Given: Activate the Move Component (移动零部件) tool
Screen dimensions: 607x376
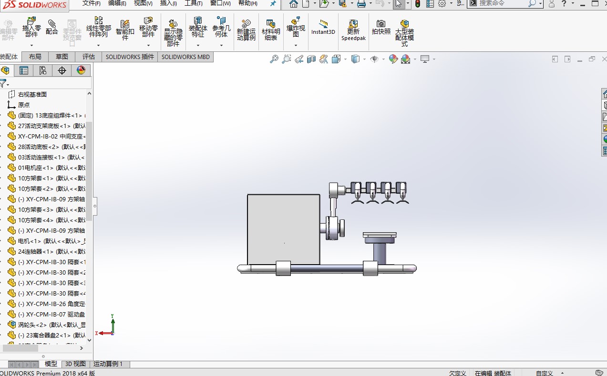Looking at the screenshot, I should tap(148, 28).
